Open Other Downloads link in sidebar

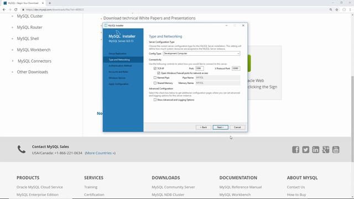(x=33, y=72)
